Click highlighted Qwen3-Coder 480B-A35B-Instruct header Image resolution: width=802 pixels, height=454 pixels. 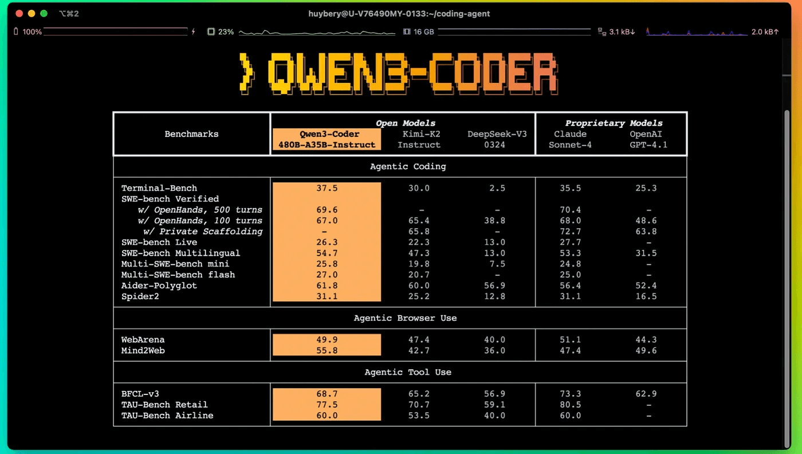[327, 139]
